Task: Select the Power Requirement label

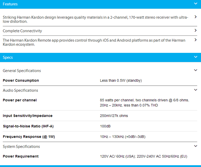Action: point(21,156)
